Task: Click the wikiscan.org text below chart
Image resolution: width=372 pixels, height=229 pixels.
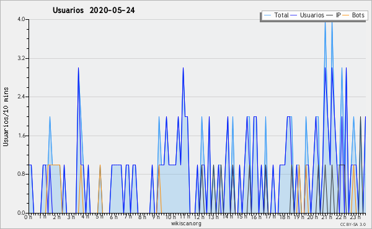Action: click(x=186, y=223)
